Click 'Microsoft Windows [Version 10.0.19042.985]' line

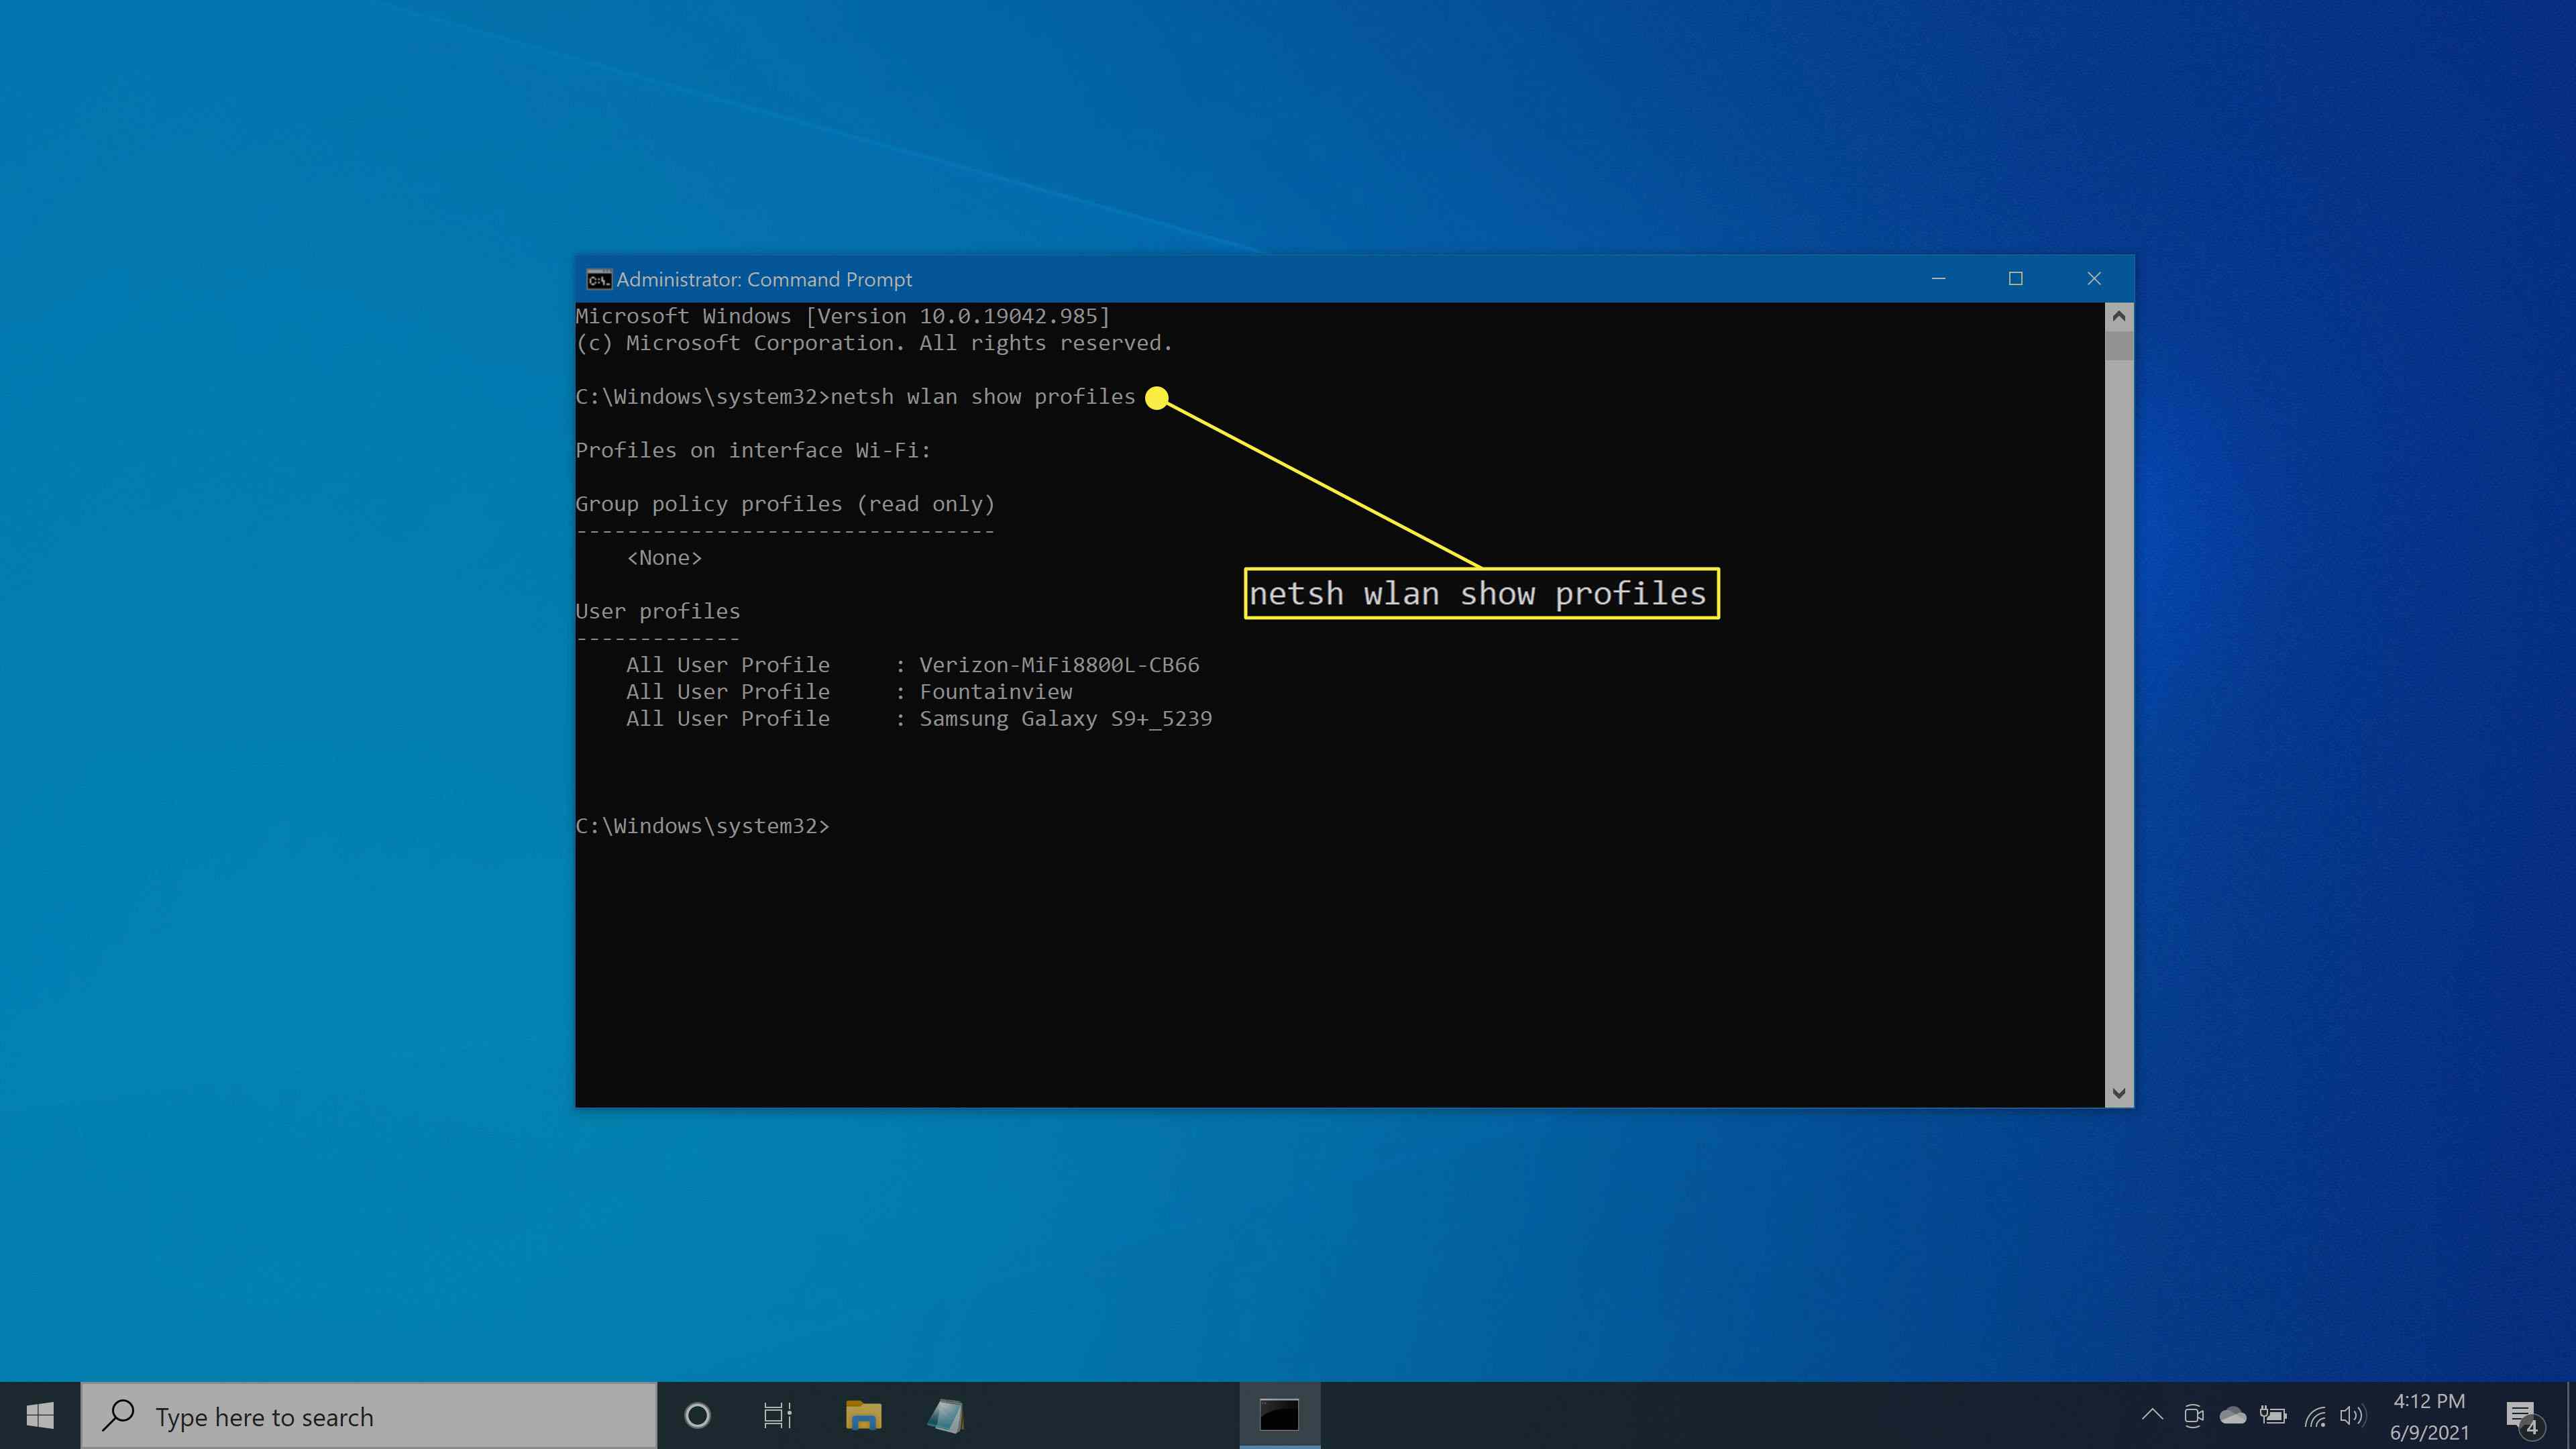click(x=843, y=316)
